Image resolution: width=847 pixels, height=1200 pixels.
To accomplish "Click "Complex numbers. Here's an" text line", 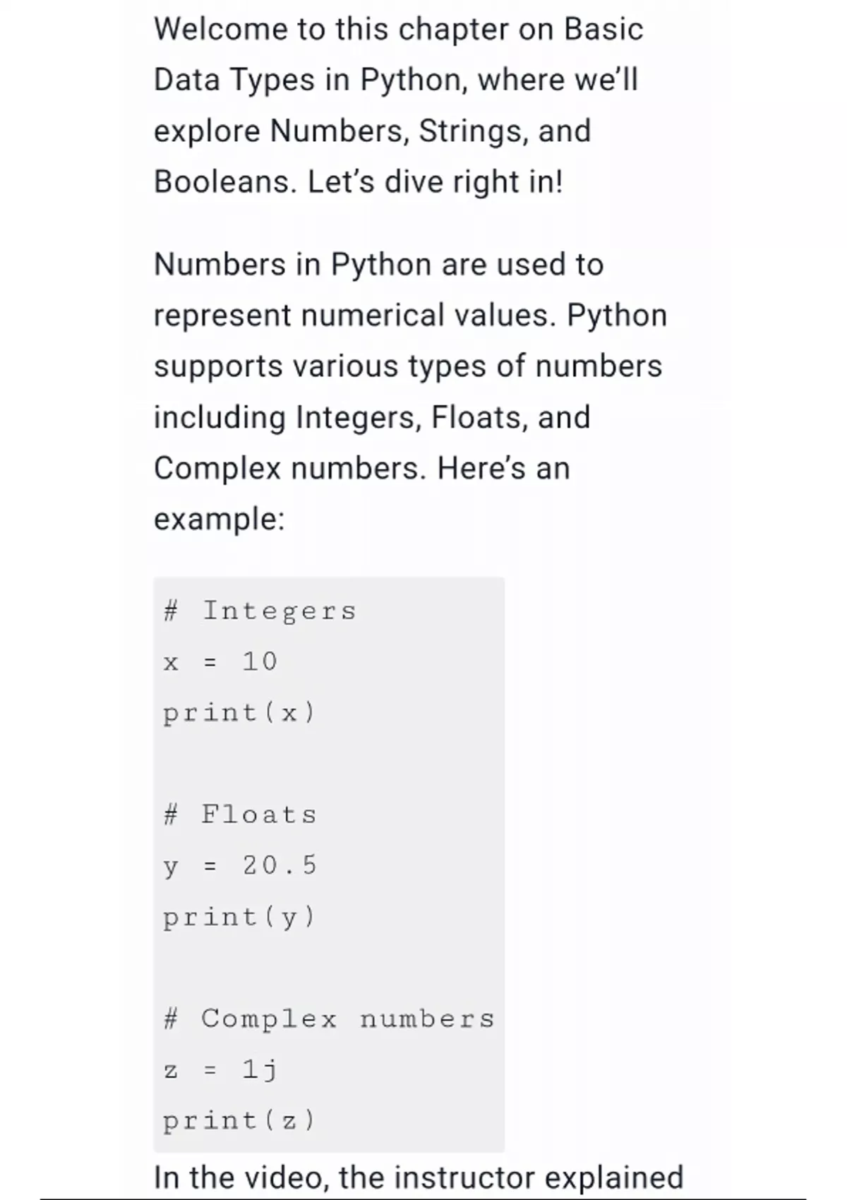I will pos(361,468).
